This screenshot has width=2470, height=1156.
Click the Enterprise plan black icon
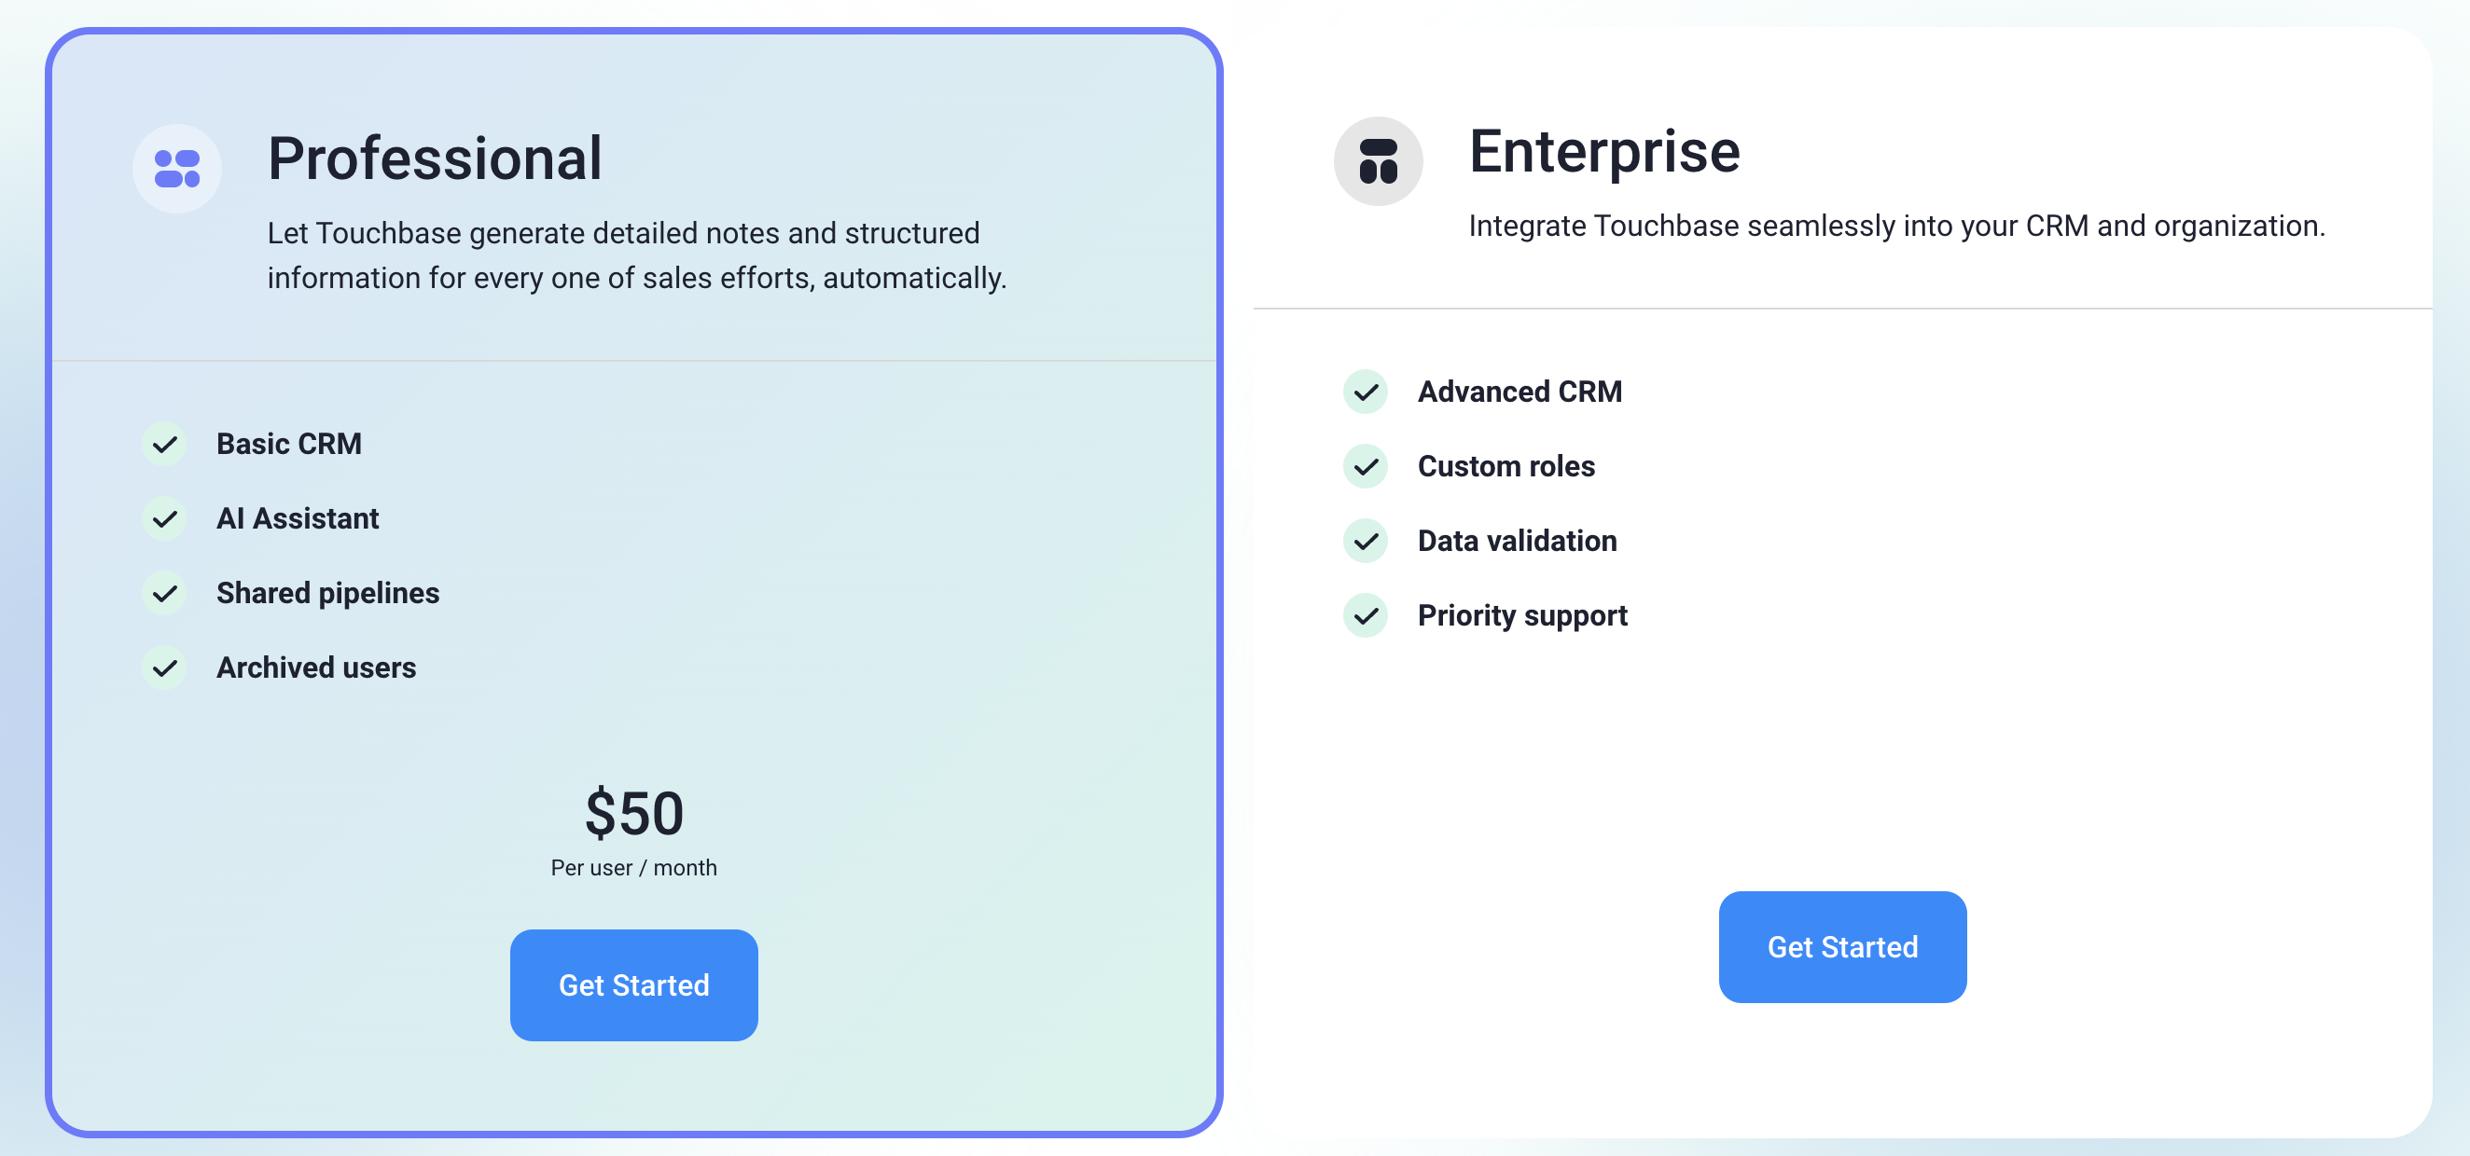pos(1378,161)
